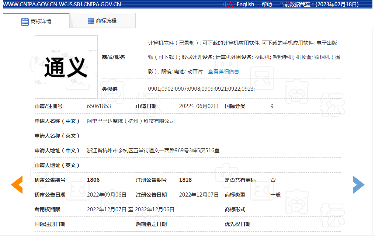This screenshot has height=236, width=375.
Task: Click the 初审公告期号 value 1806
Action: point(93,180)
